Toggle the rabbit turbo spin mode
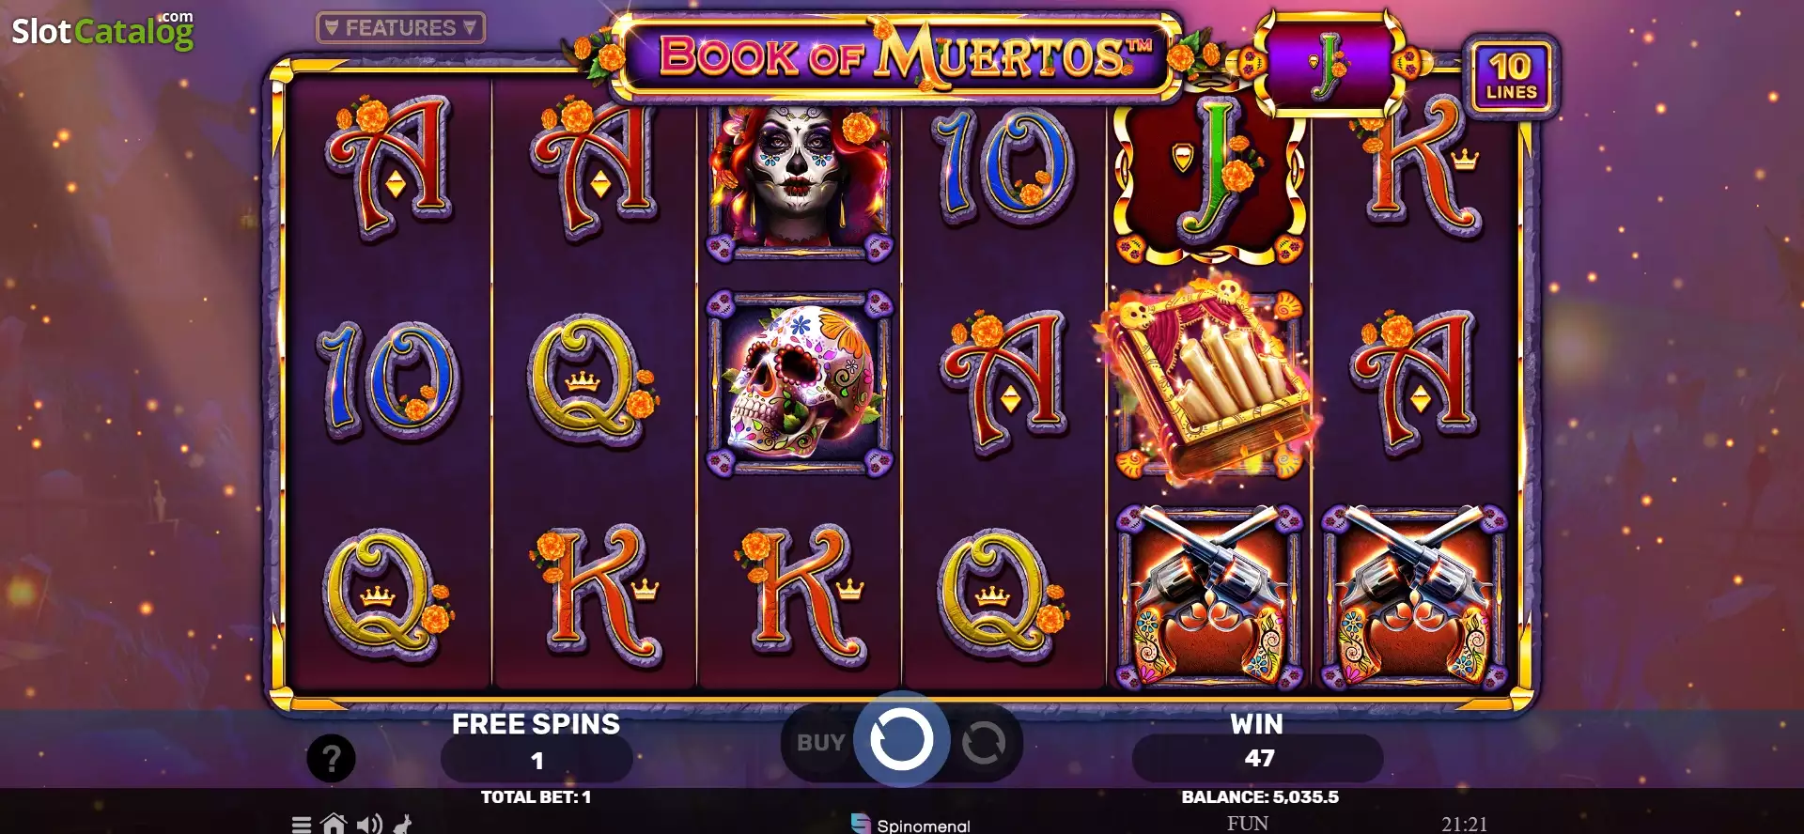1804x834 pixels. click(x=403, y=825)
